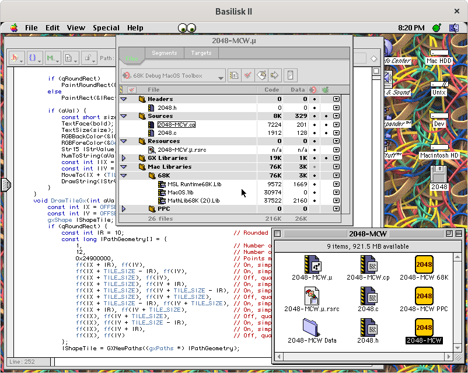Select the 2048-MCW.µ.rsrc resource file icon
468x373 pixels.
(312, 295)
